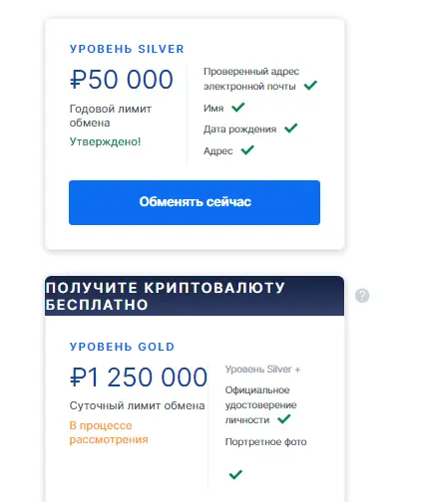Viewport: 426px width, 502px height.
Task: Click the "Утверждено!" status text
Action: (x=105, y=141)
